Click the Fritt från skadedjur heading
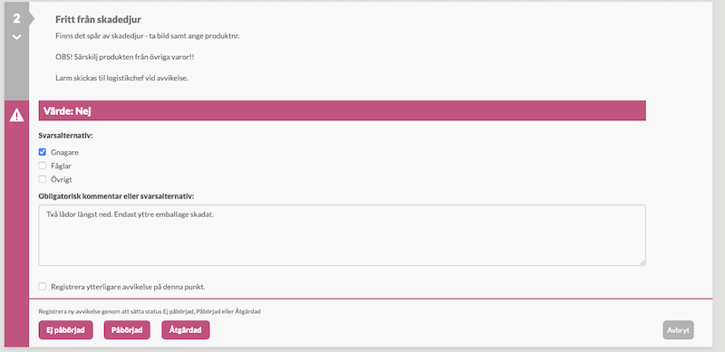 [x=98, y=19]
